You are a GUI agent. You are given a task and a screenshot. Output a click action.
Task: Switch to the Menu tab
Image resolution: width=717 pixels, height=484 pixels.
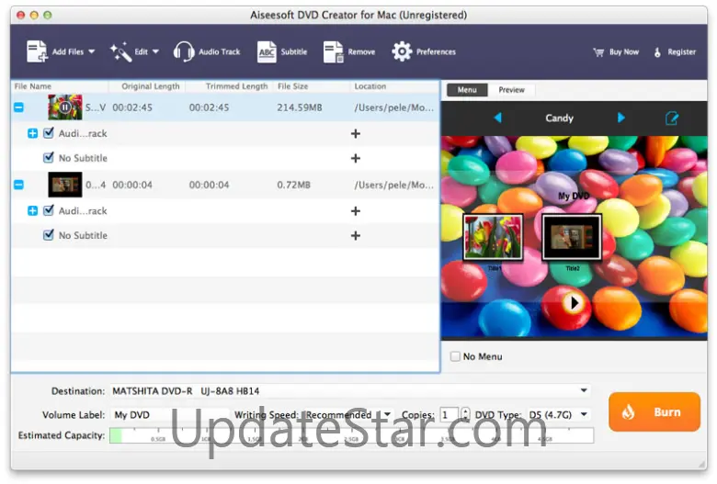(467, 90)
